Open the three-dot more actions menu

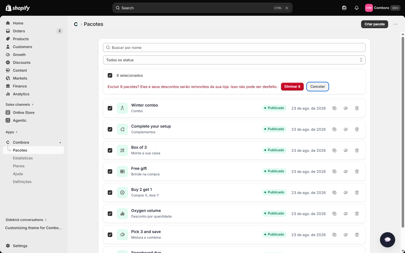pos(395,24)
